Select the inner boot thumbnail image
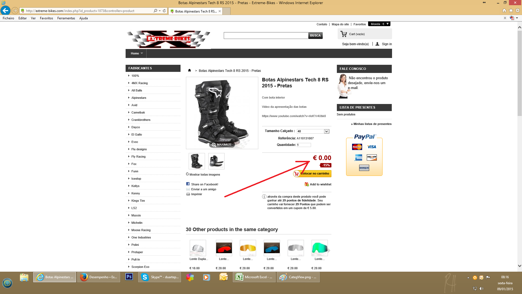 216,161
